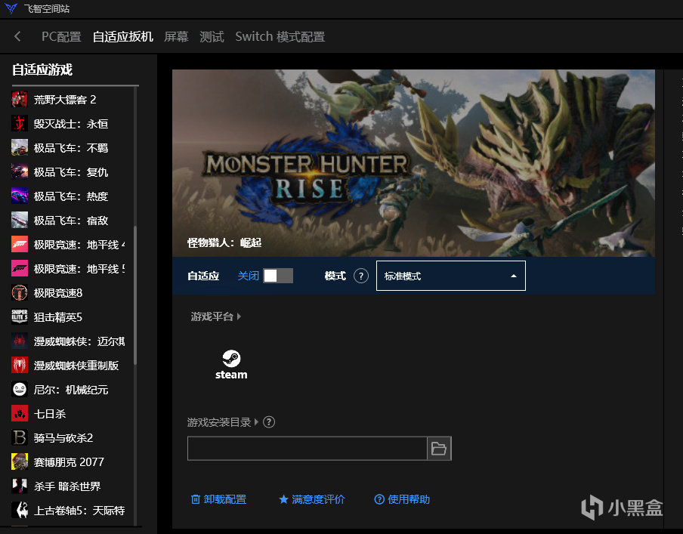The image size is (683, 534).
Task: Open the folder browse icon for install directory
Action: 439,448
